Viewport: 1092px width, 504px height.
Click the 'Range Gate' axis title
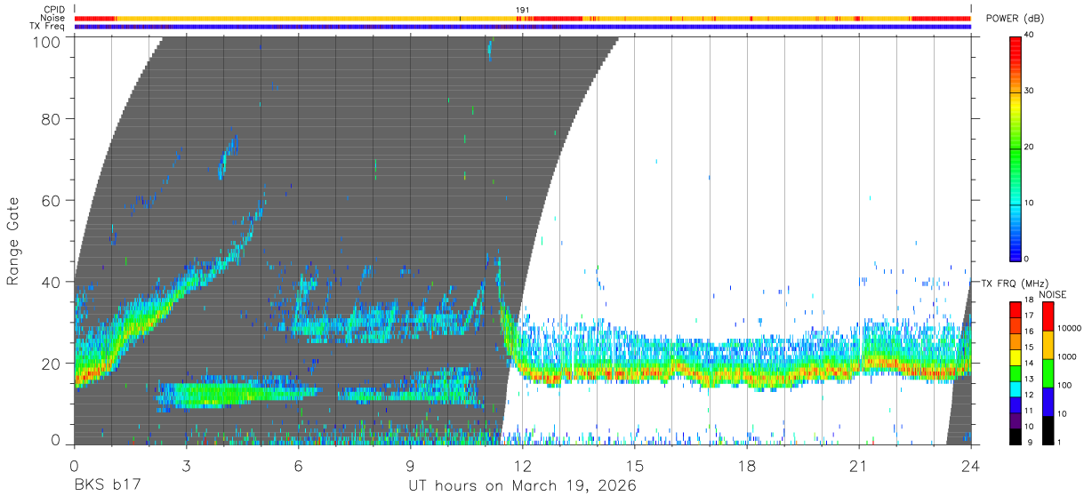pyautogui.click(x=13, y=241)
